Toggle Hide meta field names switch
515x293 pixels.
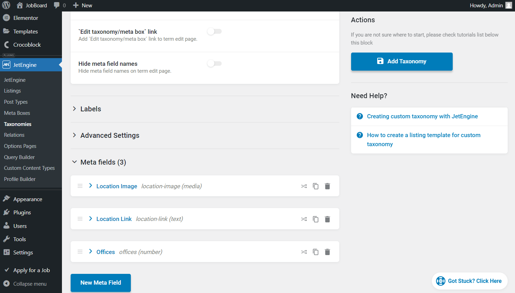click(214, 63)
